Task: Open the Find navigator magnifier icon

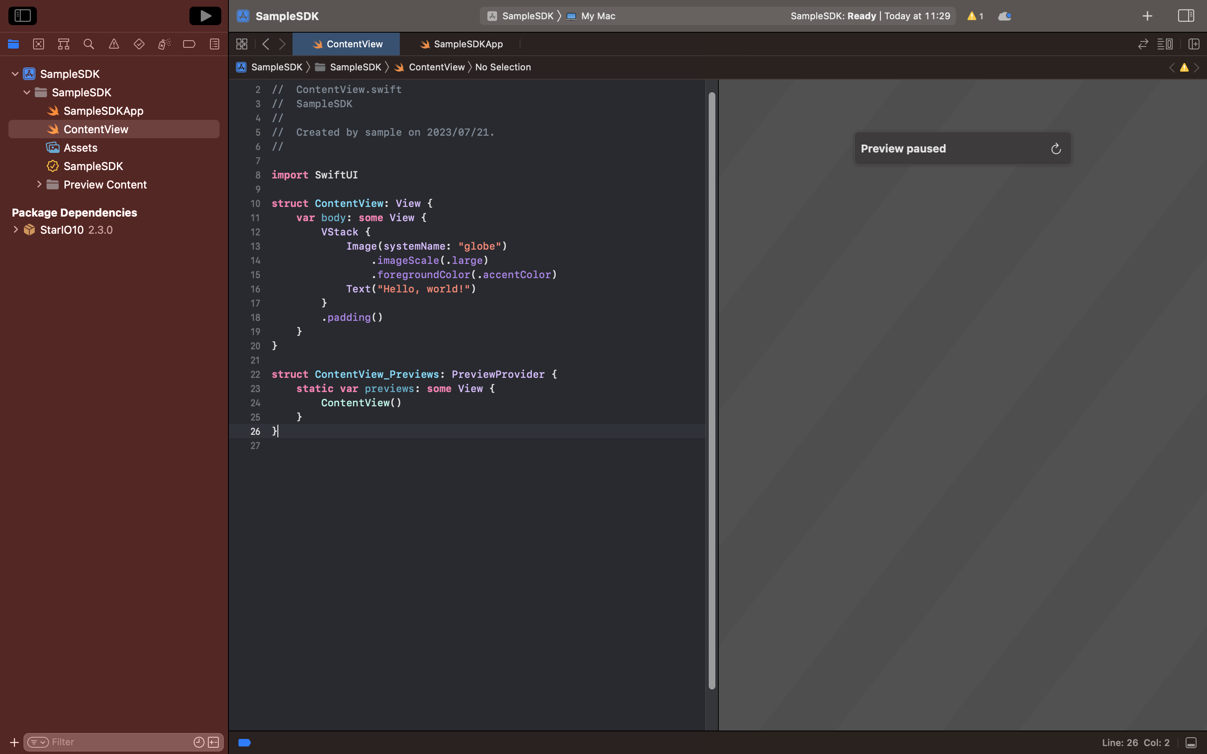Action: (x=89, y=44)
